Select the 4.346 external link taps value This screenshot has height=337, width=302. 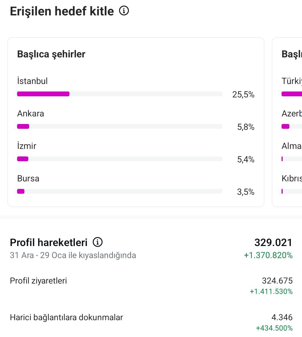click(282, 317)
